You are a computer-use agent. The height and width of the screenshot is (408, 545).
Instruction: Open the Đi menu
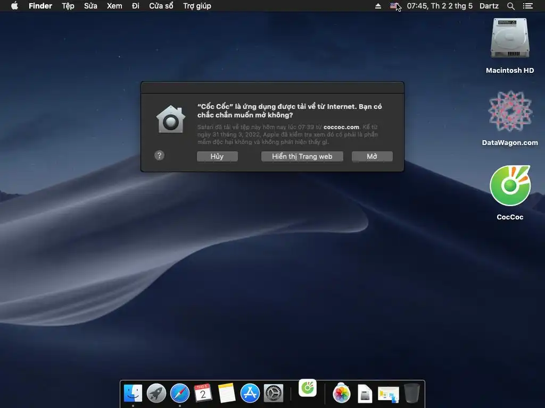coord(136,6)
